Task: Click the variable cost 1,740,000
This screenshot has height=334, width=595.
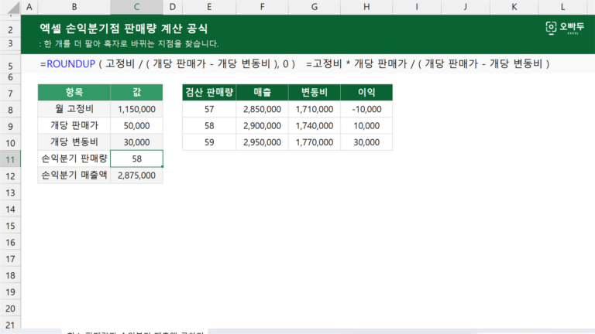Action: pos(315,126)
